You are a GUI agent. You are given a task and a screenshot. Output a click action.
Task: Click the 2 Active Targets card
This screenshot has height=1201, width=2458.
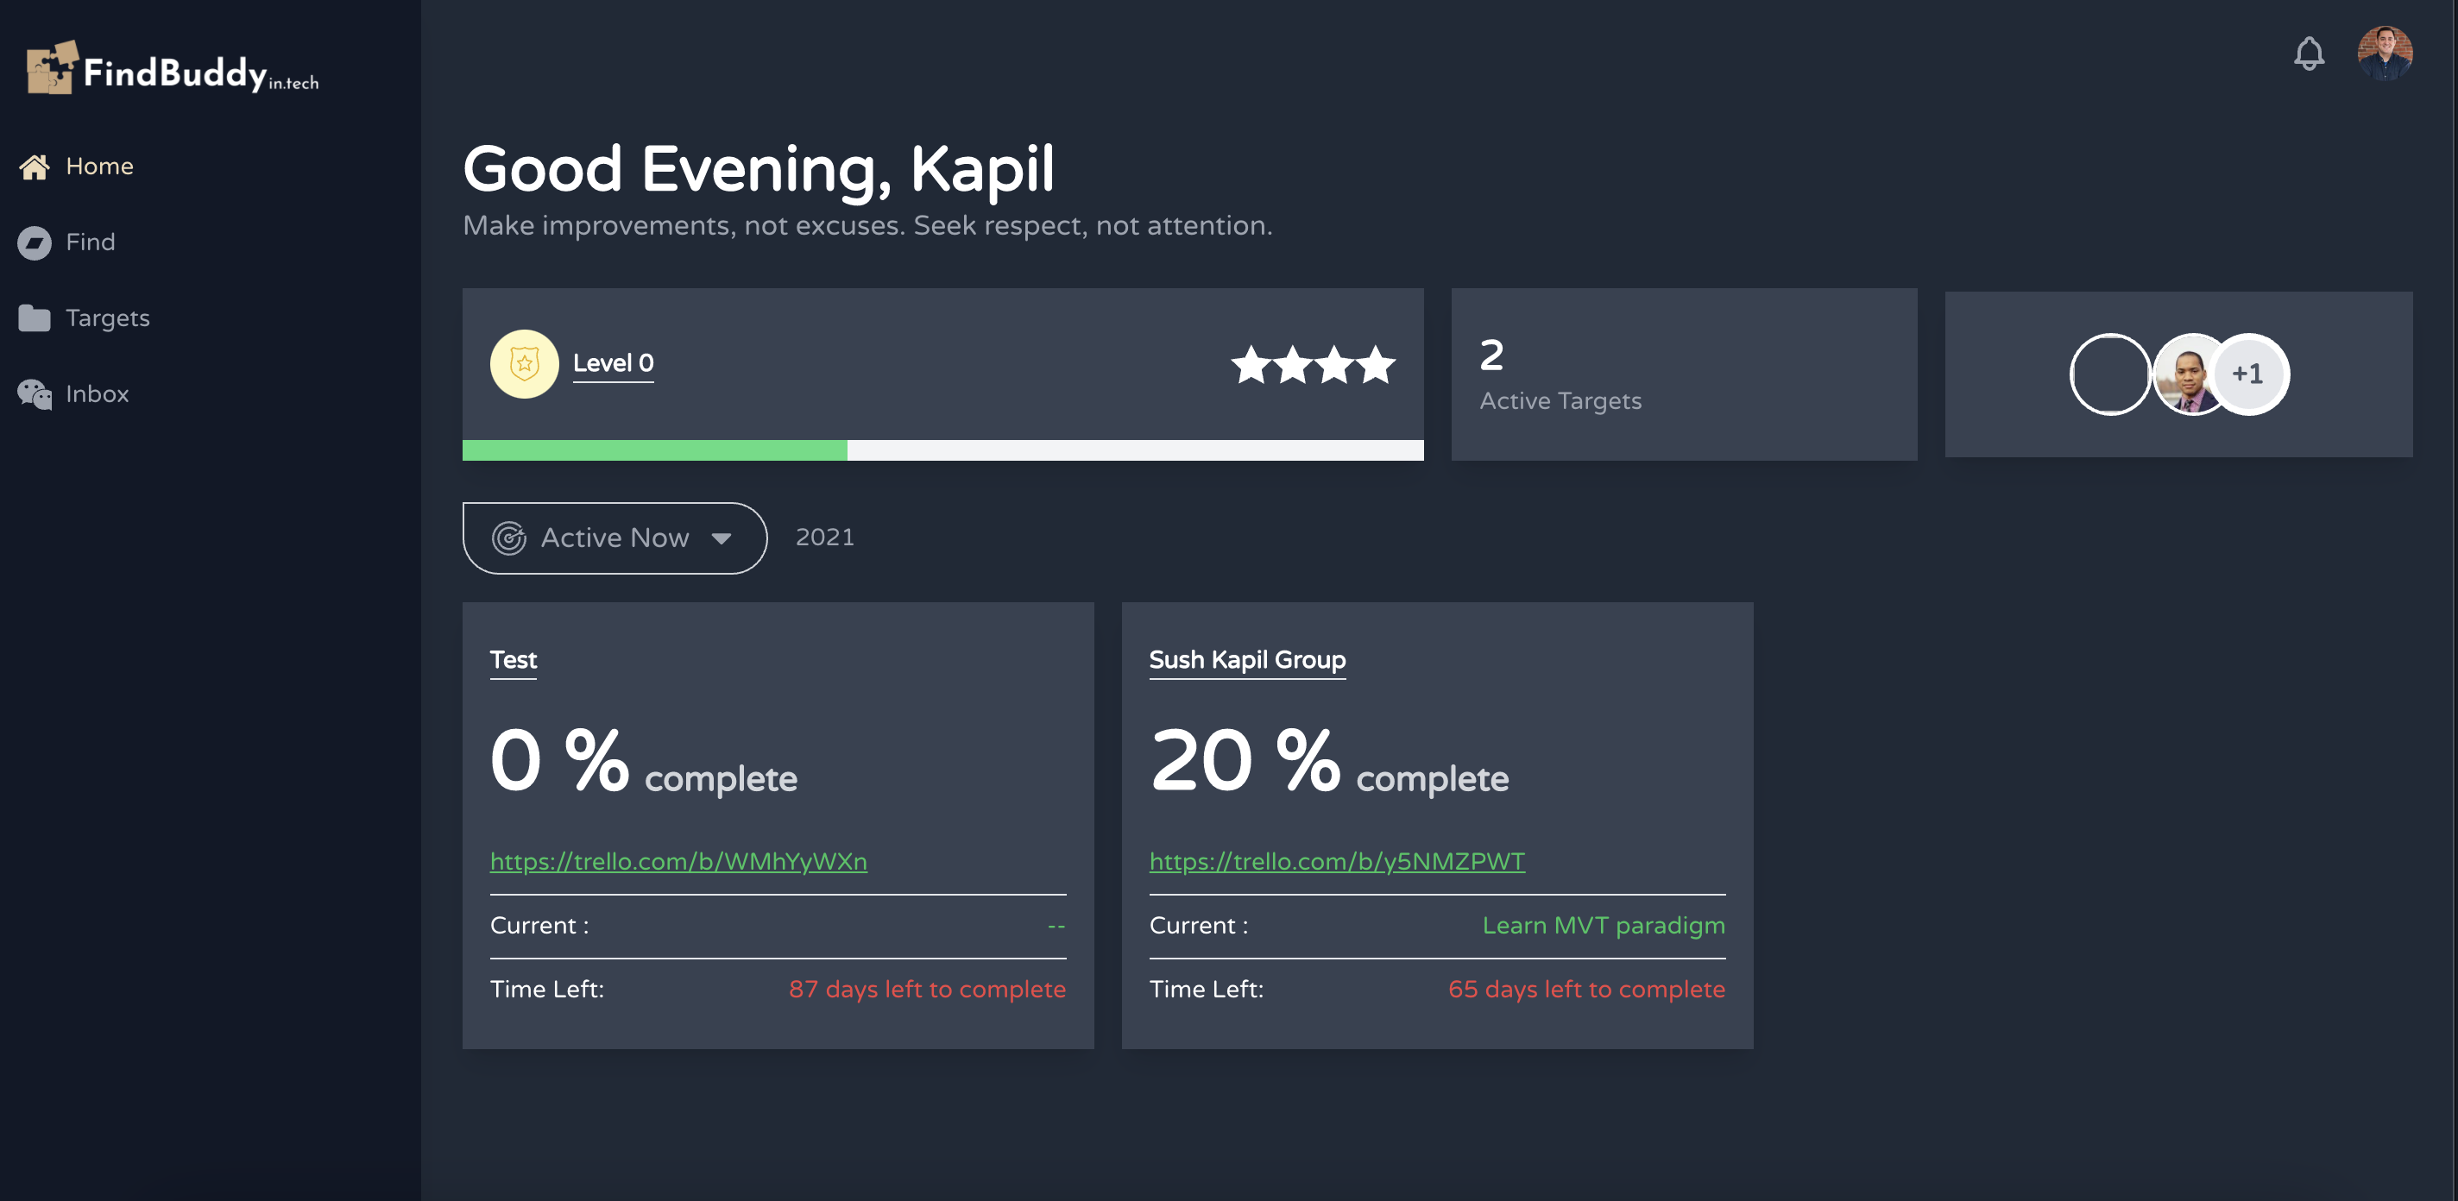[x=1683, y=375]
